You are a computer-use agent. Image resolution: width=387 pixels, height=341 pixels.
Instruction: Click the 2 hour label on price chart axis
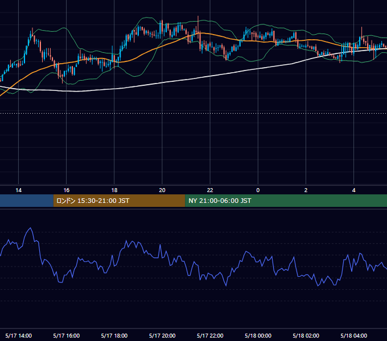tap(306, 190)
